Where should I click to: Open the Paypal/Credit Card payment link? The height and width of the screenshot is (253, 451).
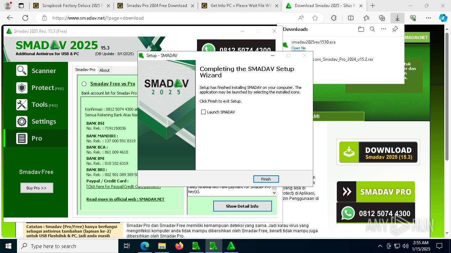(123, 187)
